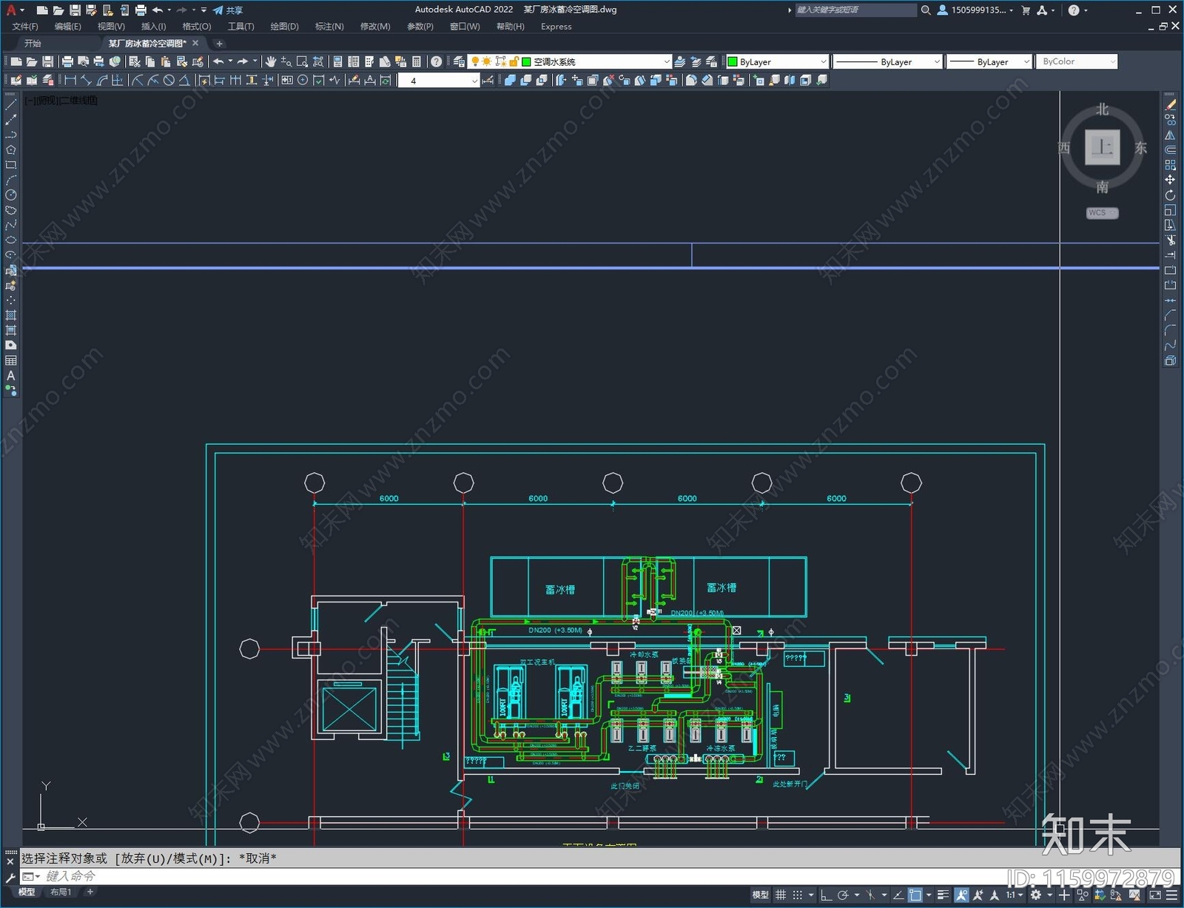Image resolution: width=1184 pixels, height=908 pixels.
Task: Click the Move tool in modify toolbar
Action: point(1170,180)
